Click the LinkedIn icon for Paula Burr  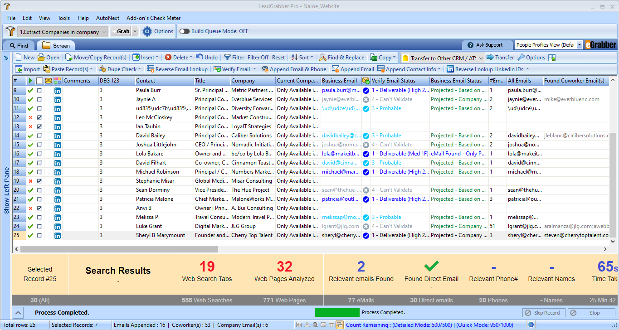pyautogui.click(x=58, y=90)
